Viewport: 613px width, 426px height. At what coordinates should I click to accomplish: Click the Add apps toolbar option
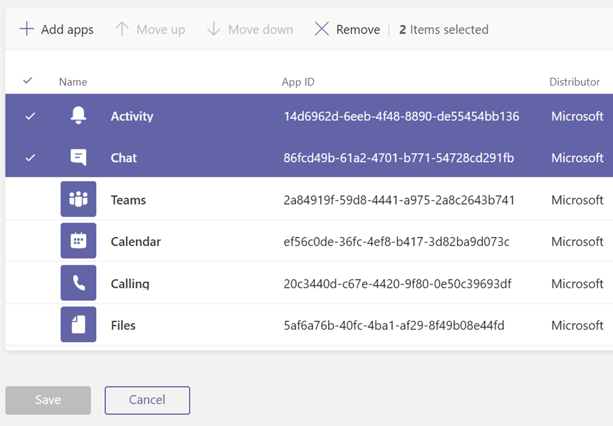[x=57, y=29]
